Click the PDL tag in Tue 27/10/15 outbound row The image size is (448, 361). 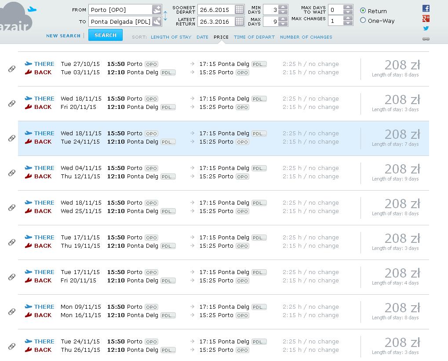(x=259, y=64)
